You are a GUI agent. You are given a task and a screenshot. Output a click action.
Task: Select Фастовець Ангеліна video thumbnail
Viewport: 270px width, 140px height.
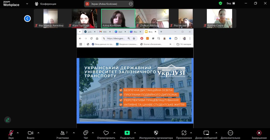tap(50, 19)
